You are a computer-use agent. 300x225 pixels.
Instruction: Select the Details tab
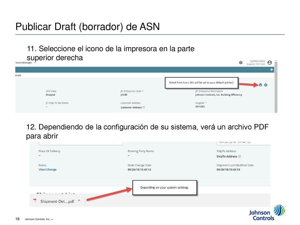[x=18, y=75]
